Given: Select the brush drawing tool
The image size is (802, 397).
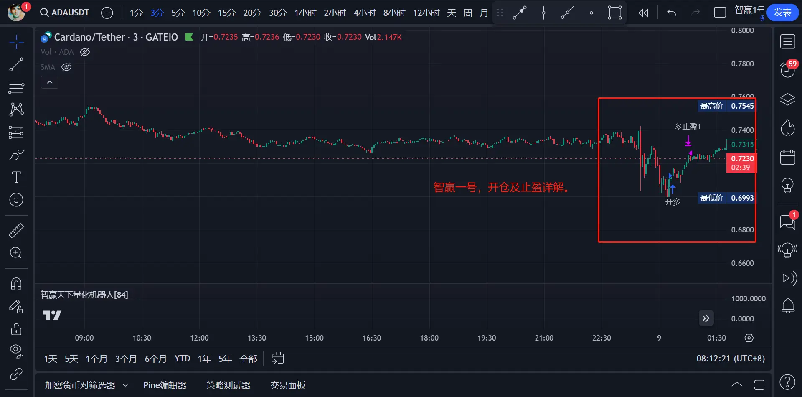Looking at the screenshot, I should coord(16,155).
